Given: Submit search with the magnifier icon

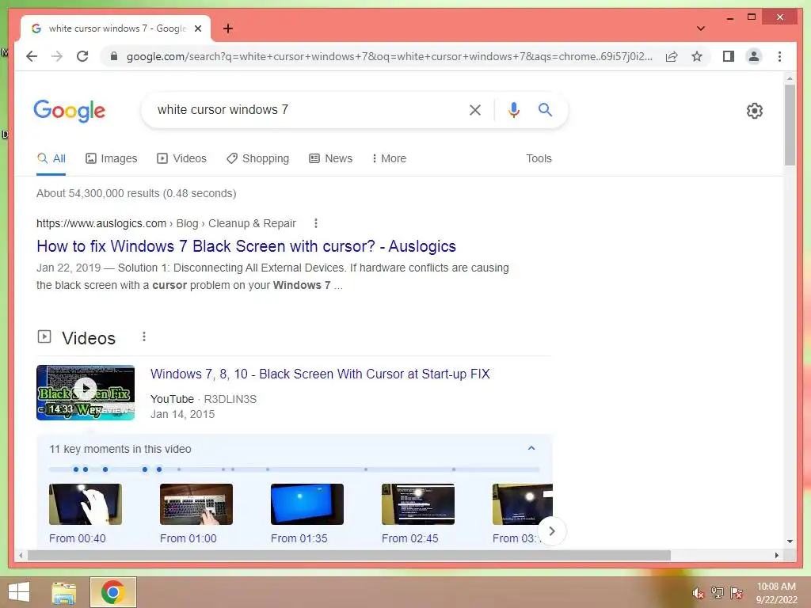Looking at the screenshot, I should 545,109.
